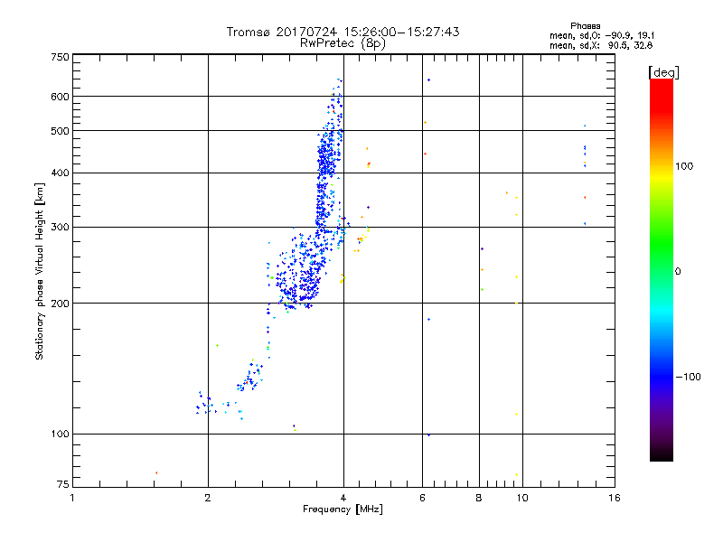This screenshot has height=542, width=723.
Task: Click the green zero-degree region of the colorbar
Action: click(662, 272)
